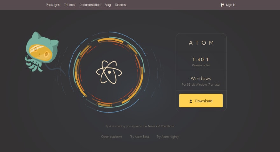Click the Octocat astronaut mascot
The height and width of the screenshot is (152, 280).
pos(42,52)
